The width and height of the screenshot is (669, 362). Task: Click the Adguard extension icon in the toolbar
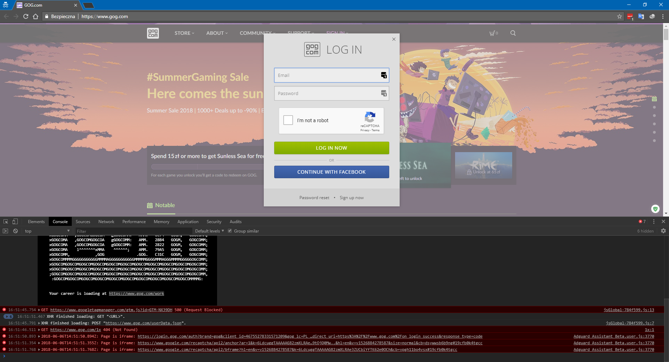[630, 16]
